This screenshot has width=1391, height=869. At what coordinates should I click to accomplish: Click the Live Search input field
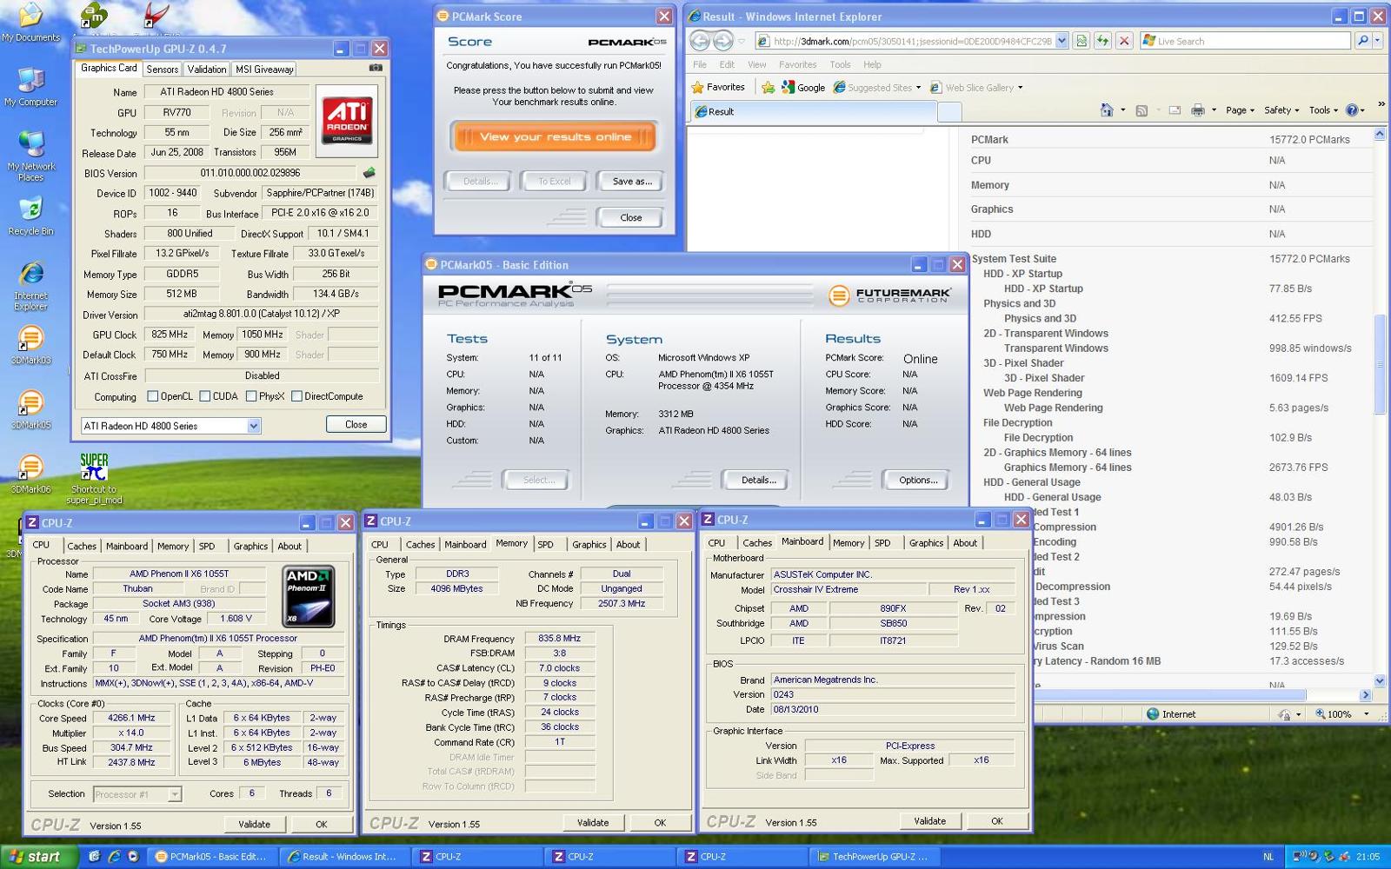click(x=1245, y=41)
